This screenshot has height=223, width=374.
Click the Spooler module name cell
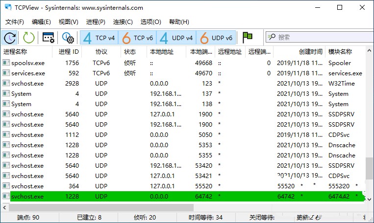(x=340, y=63)
